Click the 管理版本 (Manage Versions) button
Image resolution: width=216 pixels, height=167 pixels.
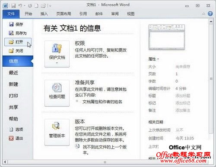click(x=57, y=132)
